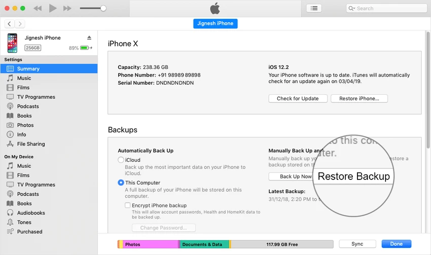This screenshot has width=431, height=255.
Task: Switch to the Jignesh iPhone tab
Action: point(215,24)
